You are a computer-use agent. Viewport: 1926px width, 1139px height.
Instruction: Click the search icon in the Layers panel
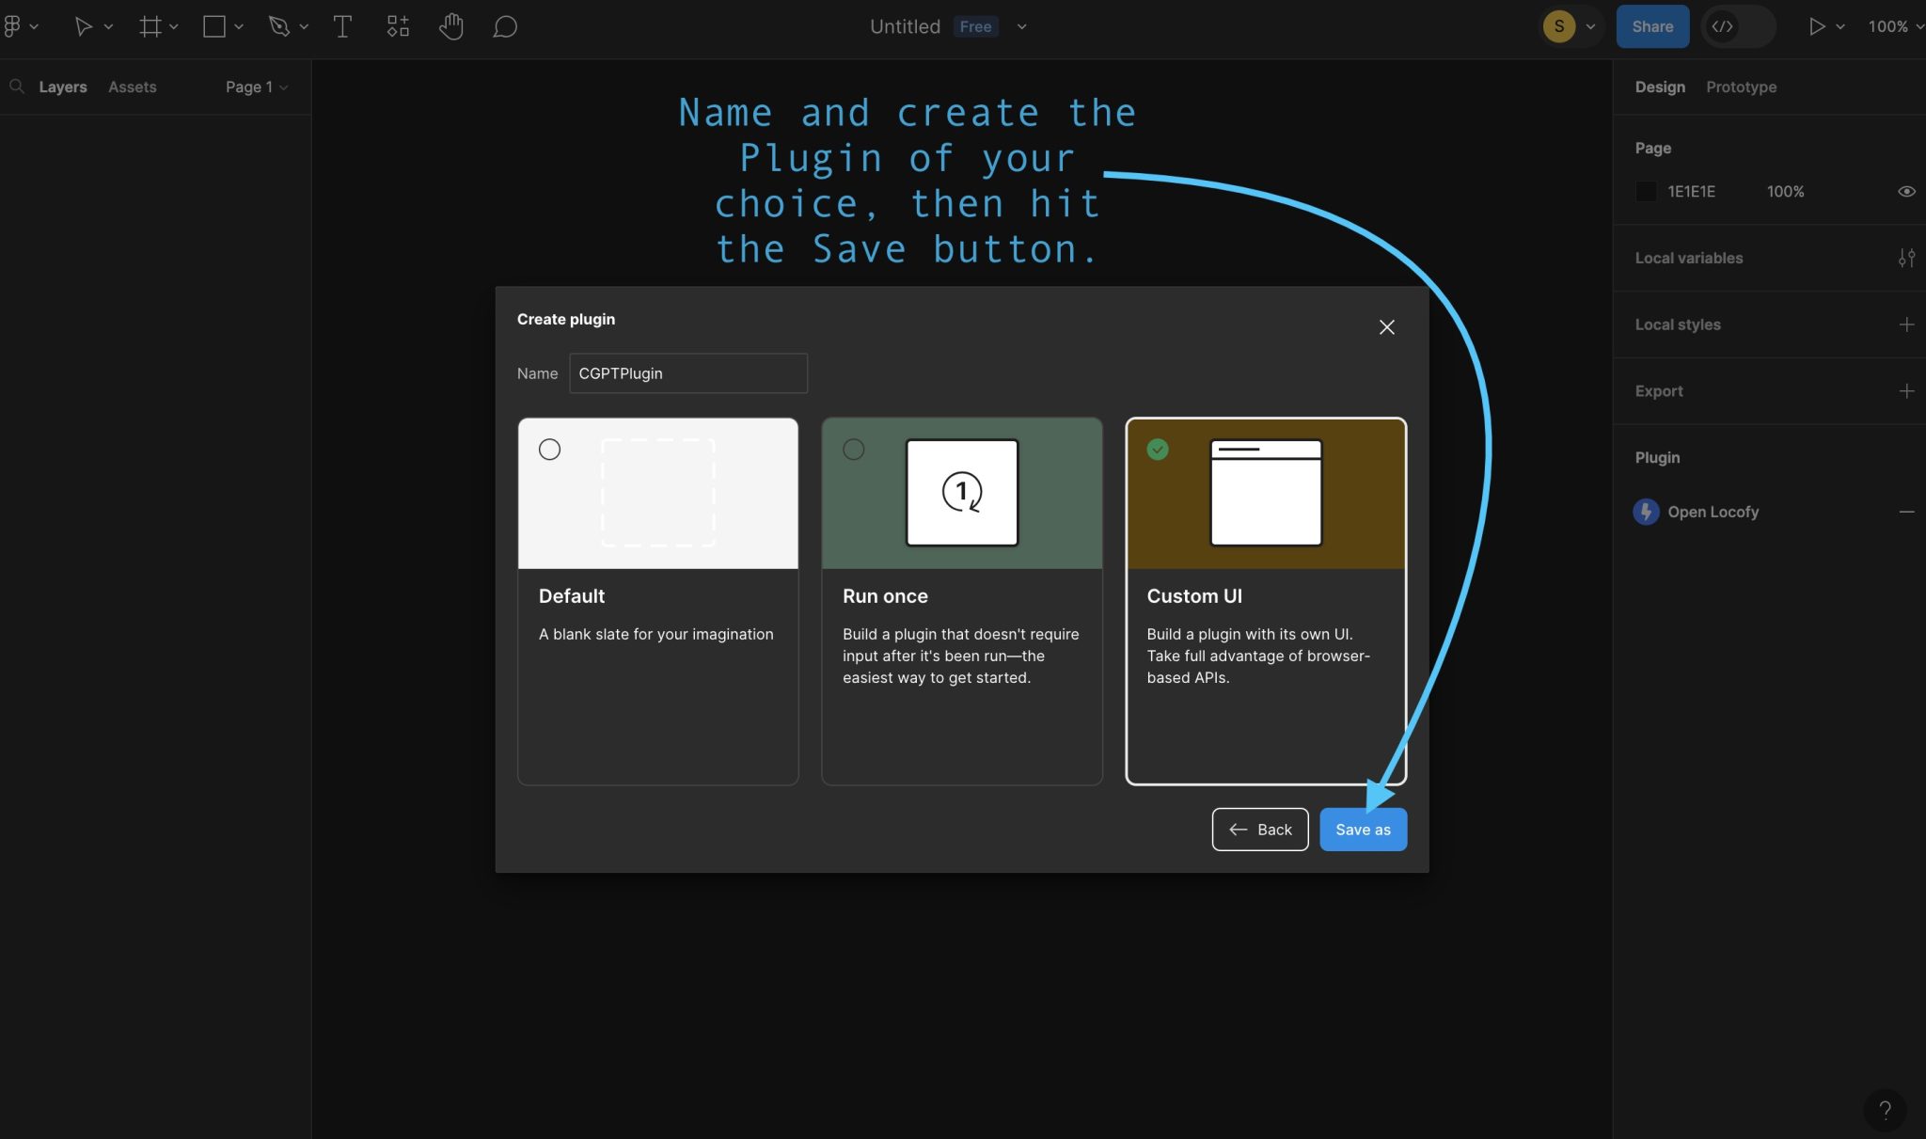(17, 87)
